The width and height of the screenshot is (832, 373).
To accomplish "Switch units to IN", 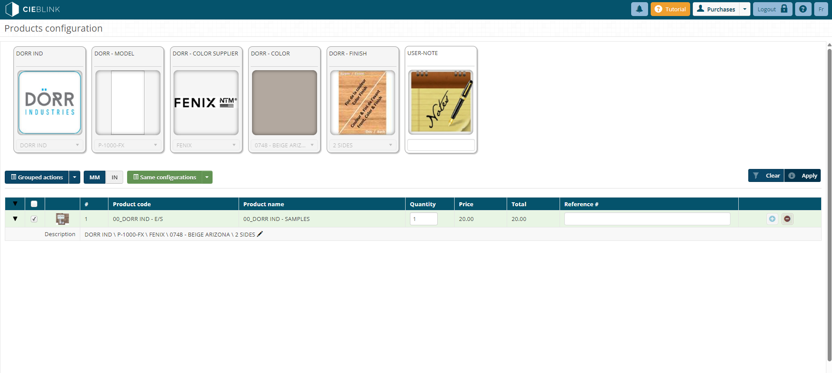I will click(115, 177).
